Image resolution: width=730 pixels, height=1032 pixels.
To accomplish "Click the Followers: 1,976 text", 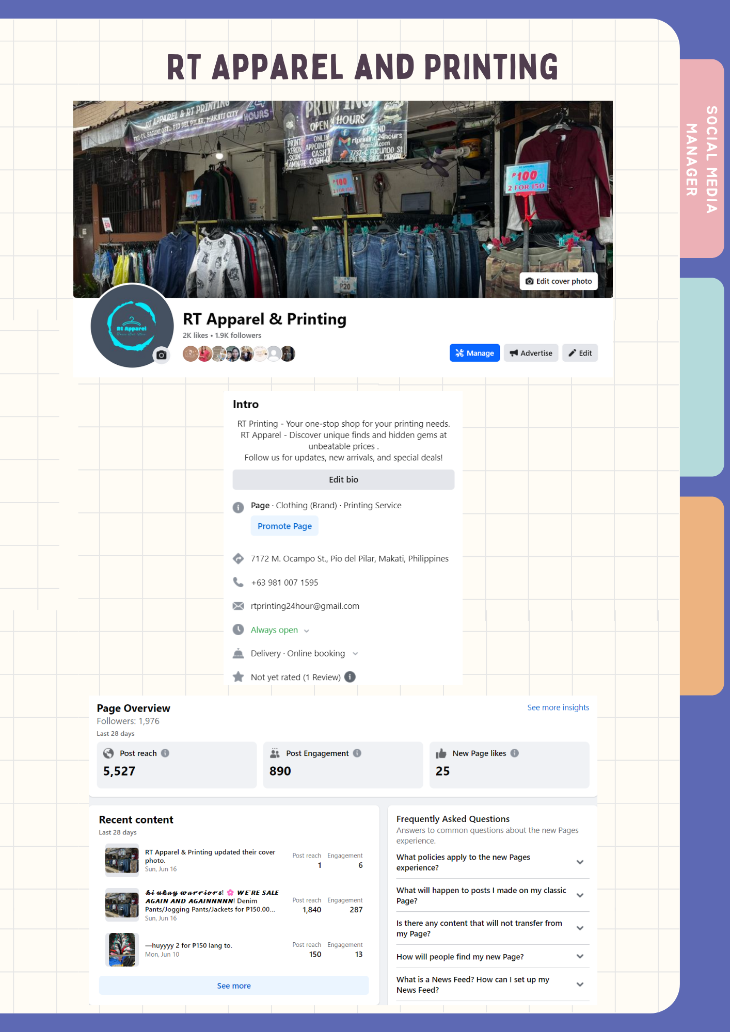I will pyautogui.click(x=128, y=721).
